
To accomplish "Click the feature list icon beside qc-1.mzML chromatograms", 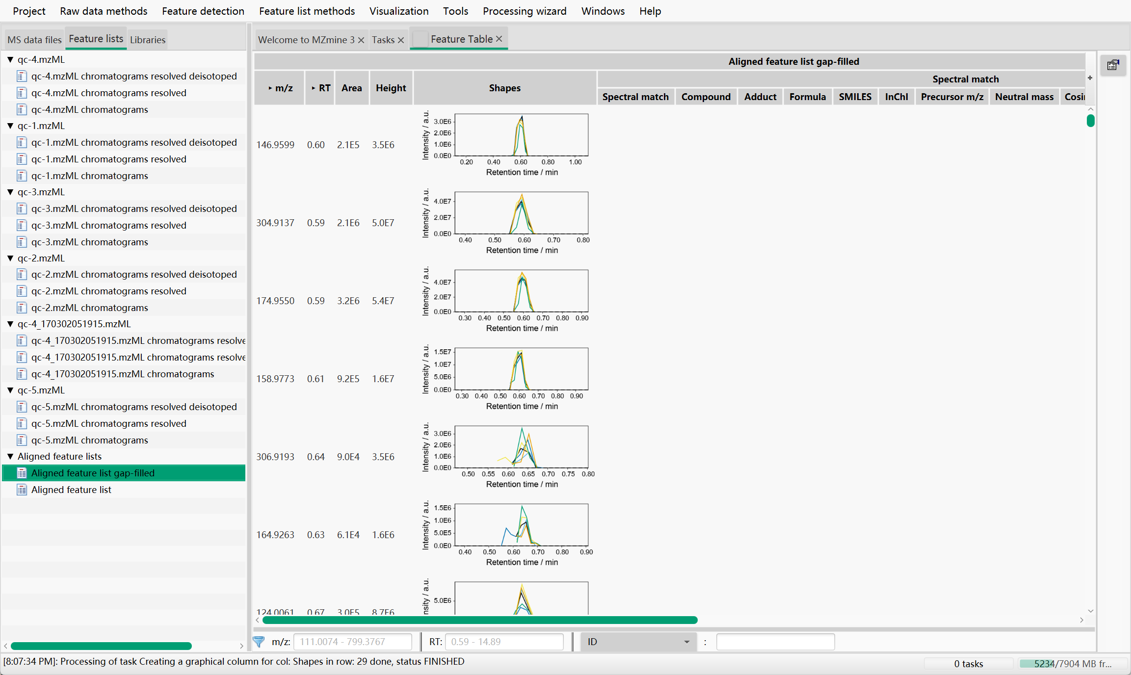I will coord(22,175).
